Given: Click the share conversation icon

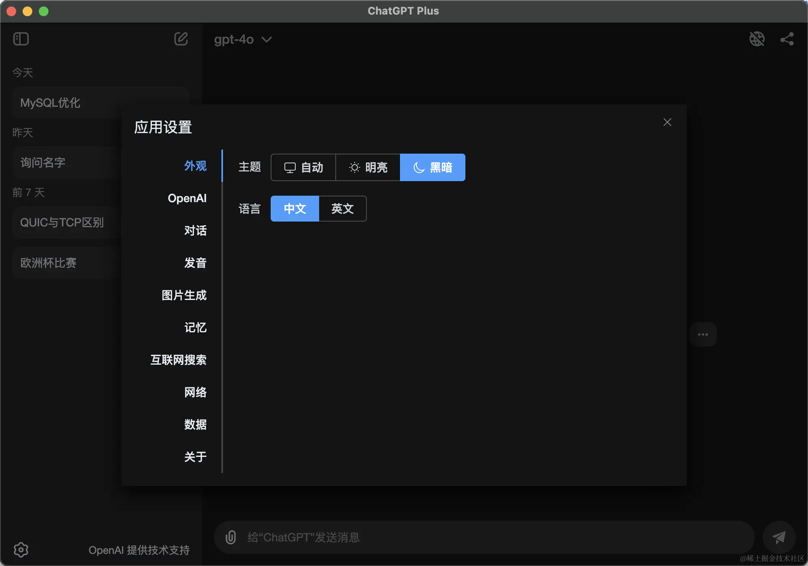Looking at the screenshot, I should point(787,39).
